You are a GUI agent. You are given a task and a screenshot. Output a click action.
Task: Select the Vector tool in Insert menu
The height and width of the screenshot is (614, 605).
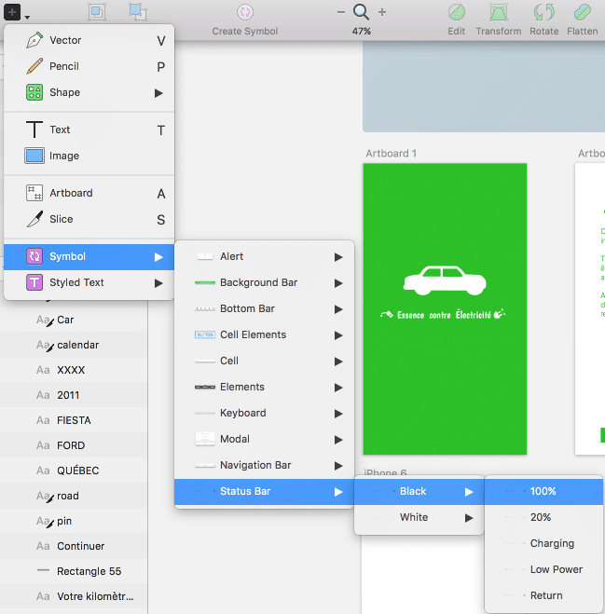click(65, 41)
